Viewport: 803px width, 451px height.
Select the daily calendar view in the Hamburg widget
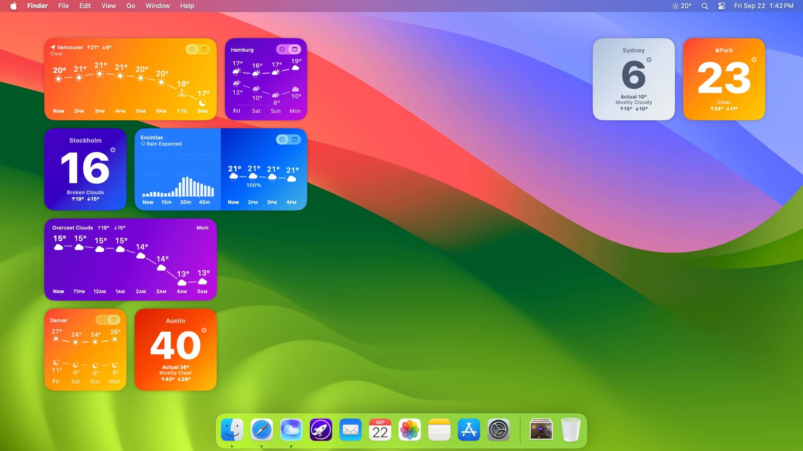click(295, 49)
